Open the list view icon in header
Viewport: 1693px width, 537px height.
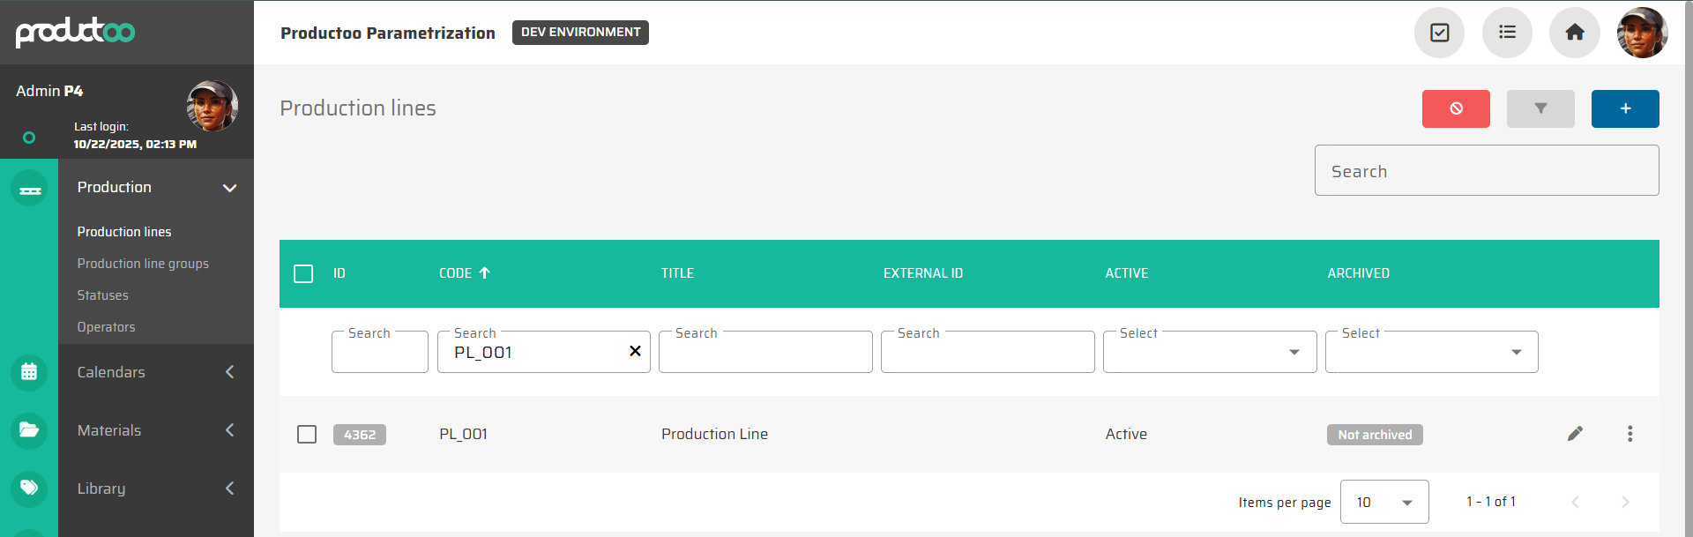click(1507, 33)
